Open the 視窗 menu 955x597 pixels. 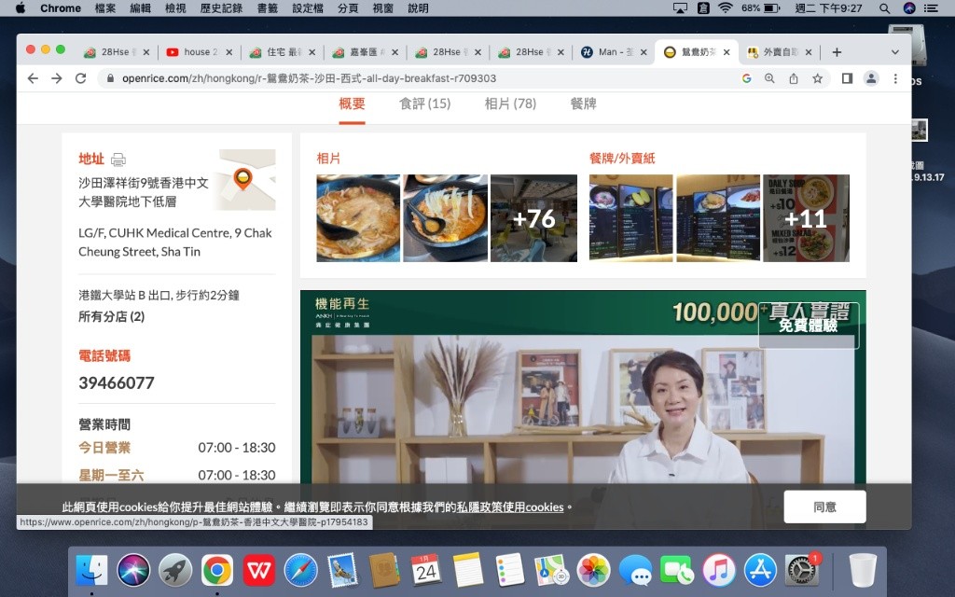(383, 7)
